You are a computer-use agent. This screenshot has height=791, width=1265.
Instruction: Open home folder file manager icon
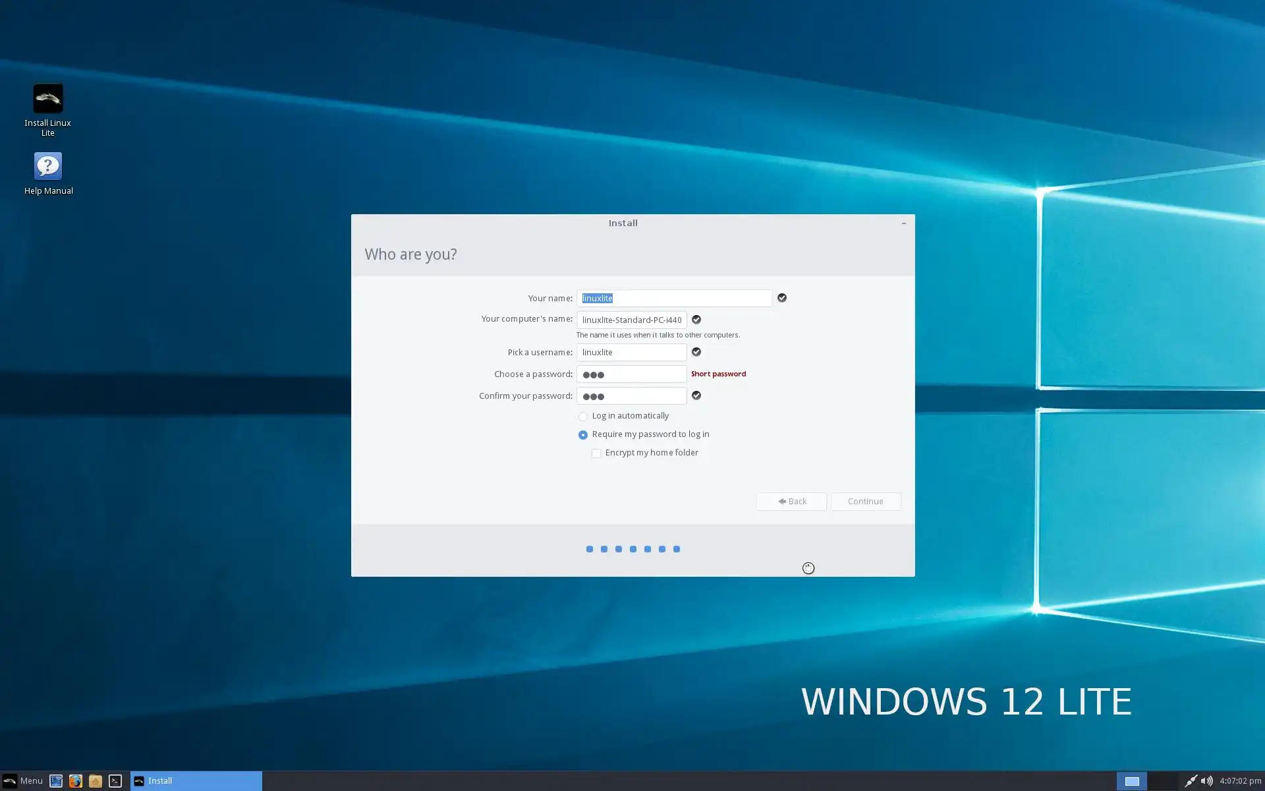pyautogui.click(x=96, y=781)
